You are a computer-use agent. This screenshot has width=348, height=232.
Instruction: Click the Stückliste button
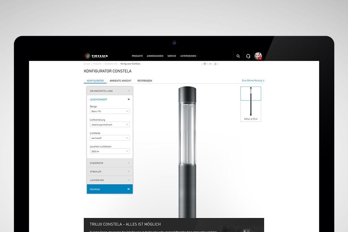point(110,189)
